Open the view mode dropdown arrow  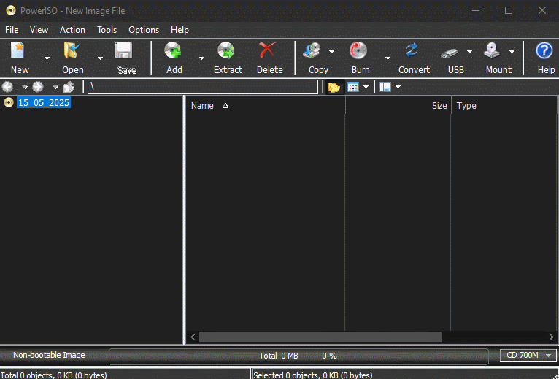point(366,87)
